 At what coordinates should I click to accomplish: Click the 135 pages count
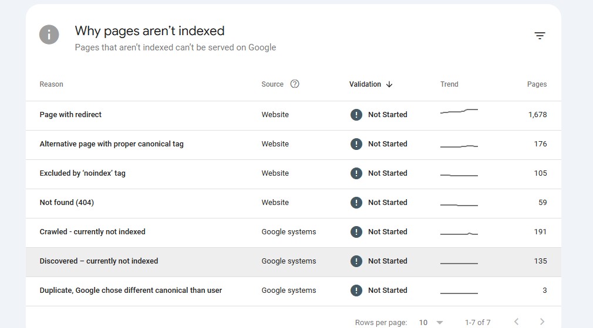[x=540, y=261]
